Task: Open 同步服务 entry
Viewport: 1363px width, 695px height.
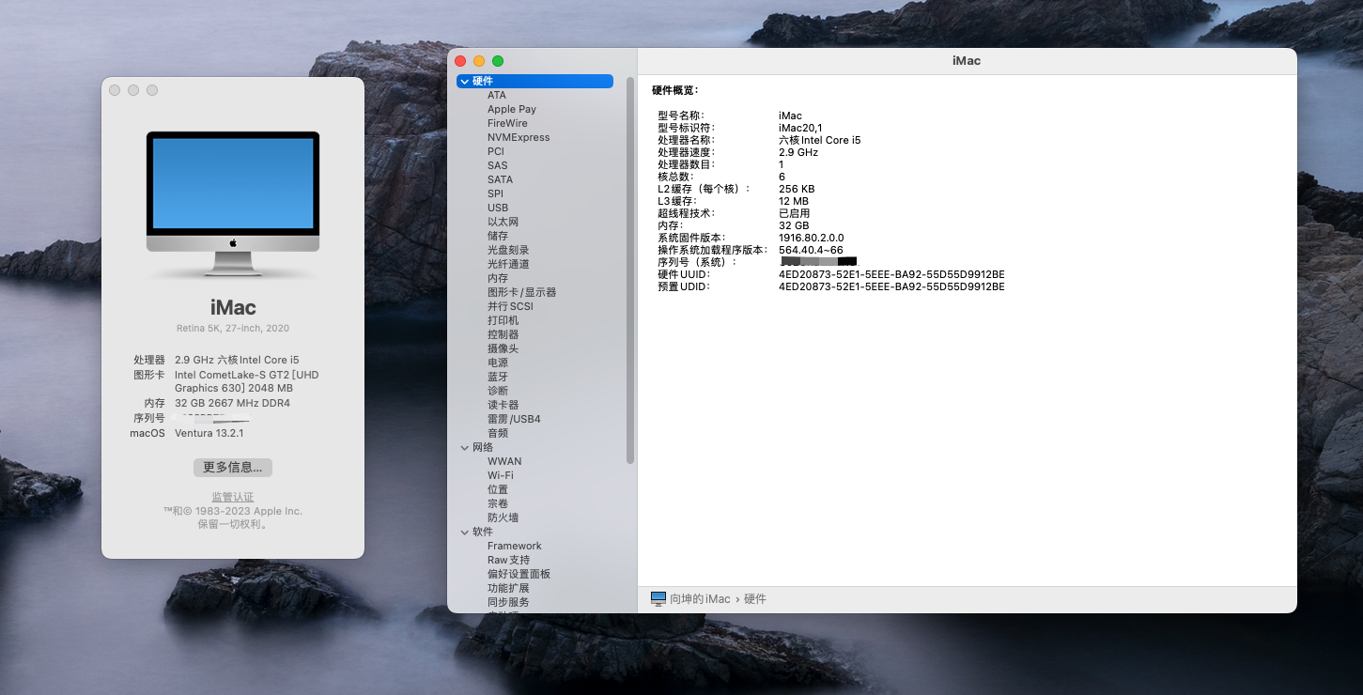Action: point(508,602)
